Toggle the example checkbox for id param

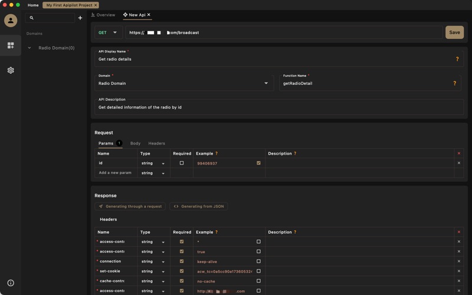(x=258, y=163)
